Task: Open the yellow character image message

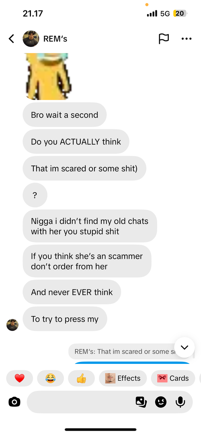Action: tap(47, 76)
